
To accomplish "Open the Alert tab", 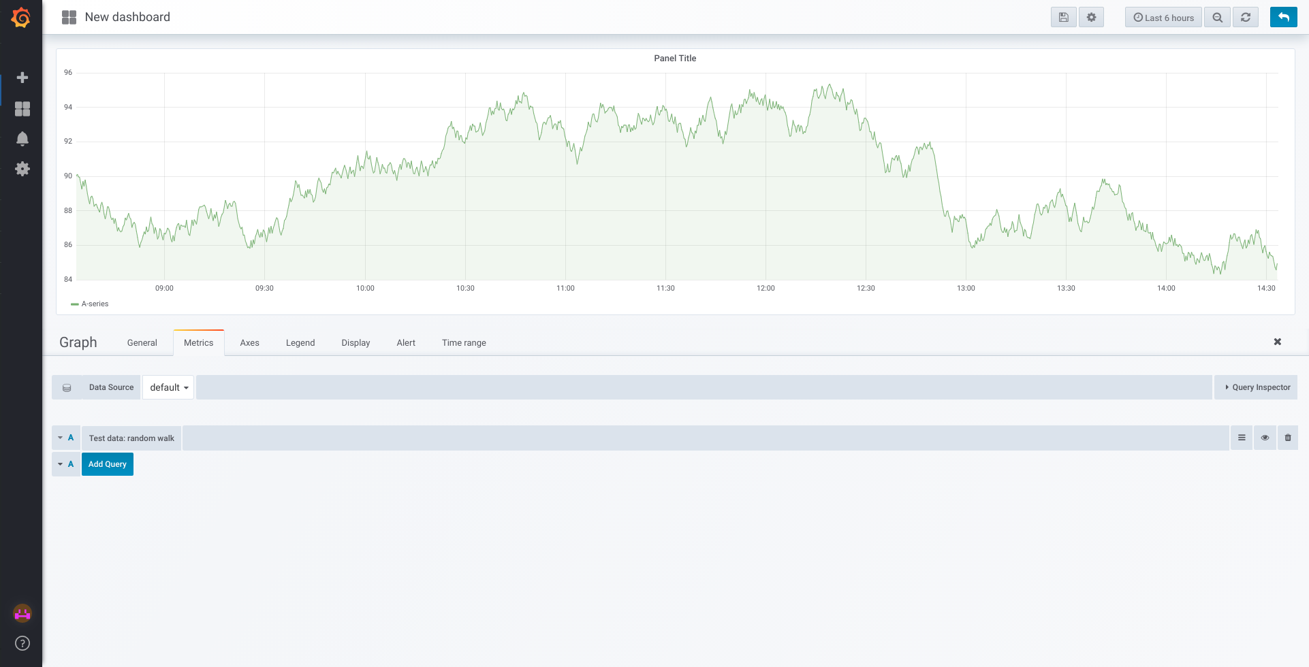I will (x=405, y=342).
